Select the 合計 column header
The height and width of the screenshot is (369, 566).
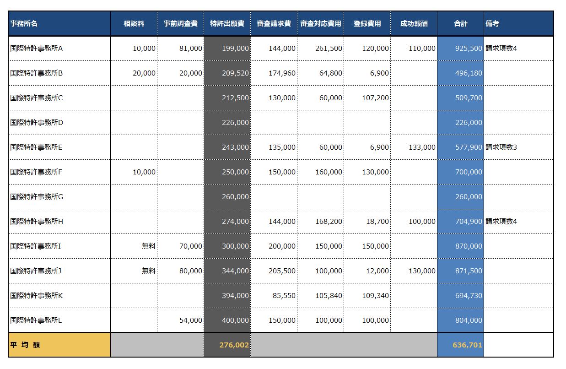pyautogui.click(x=460, y=24)
